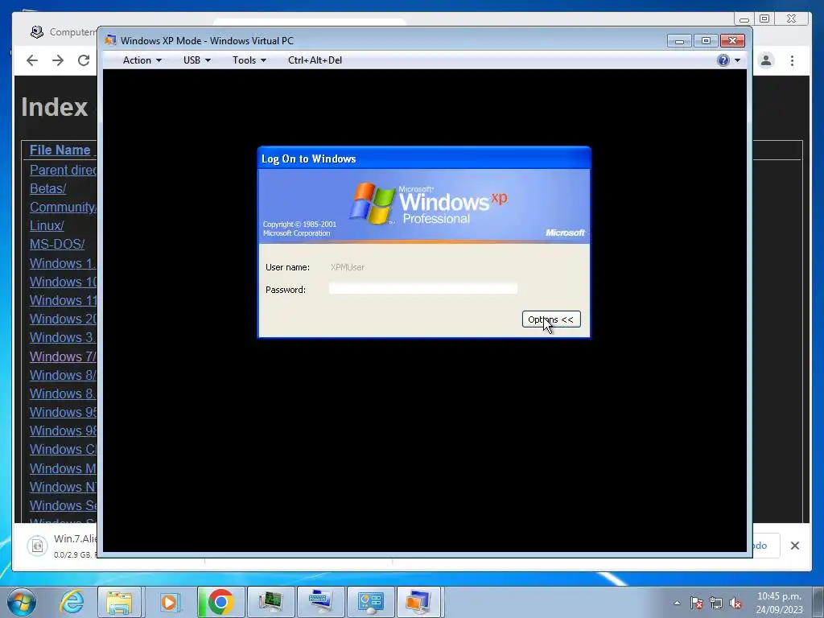Open the USB menu in Virtual PC
Screen dimensions: 824x618
(197, 60)
